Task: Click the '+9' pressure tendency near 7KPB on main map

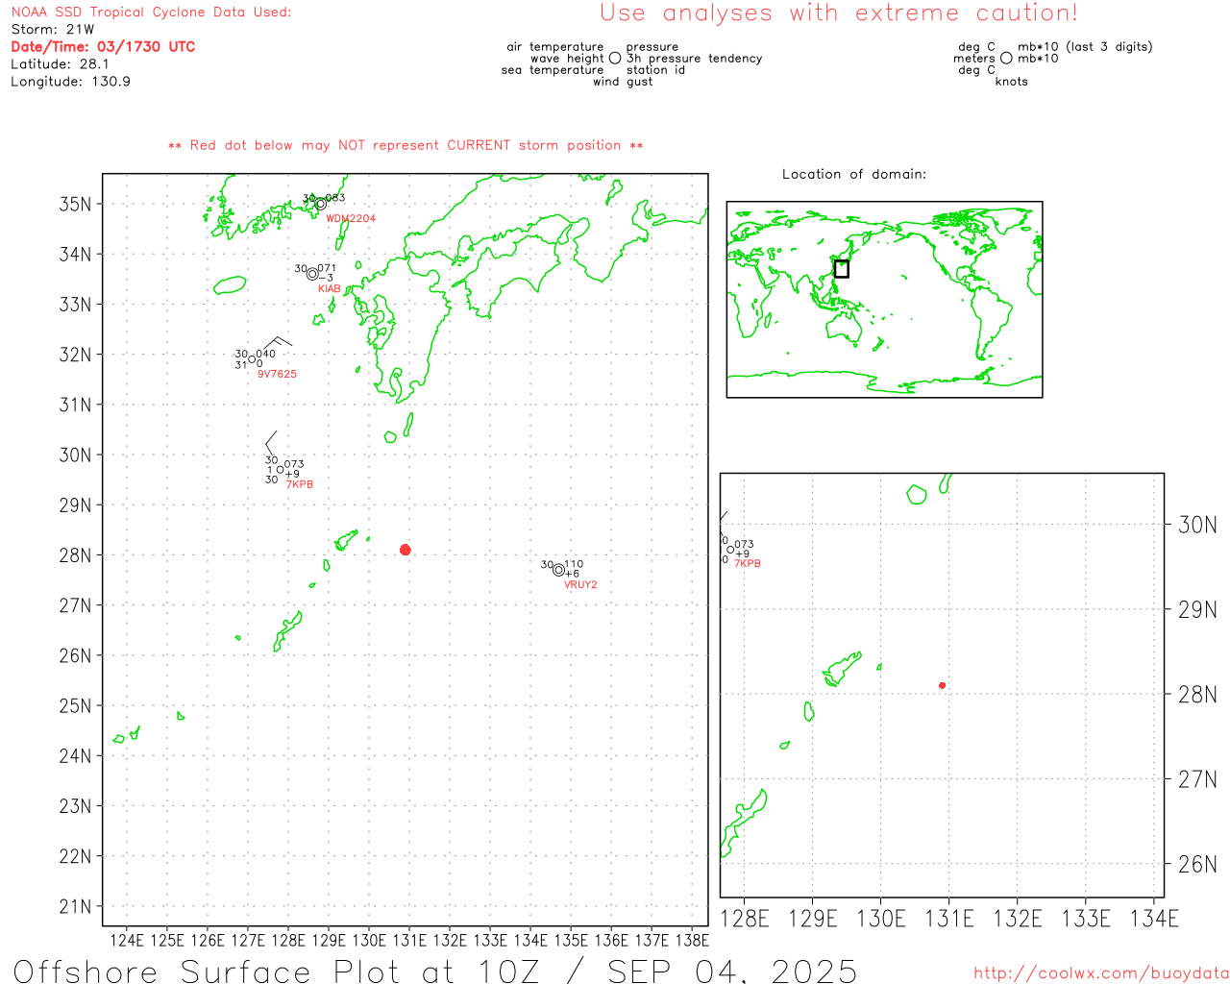Action: pyautogui.click(x=292, y=475)
